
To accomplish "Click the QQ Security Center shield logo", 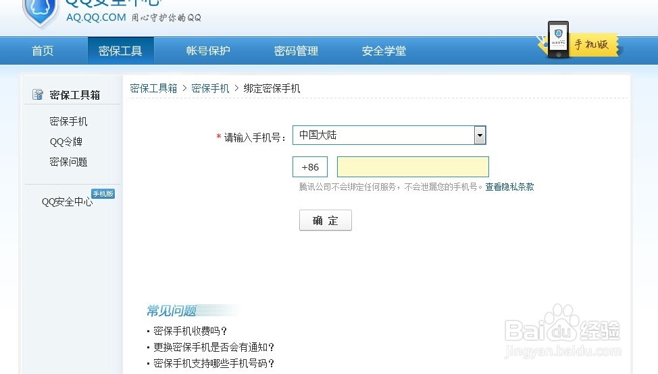I will click(41, 13).
